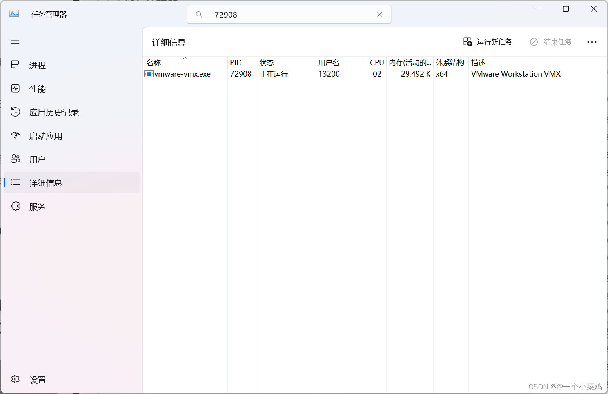608x394 pixels.
Task: Sort by the CPU column header
Action: [374, 62]
